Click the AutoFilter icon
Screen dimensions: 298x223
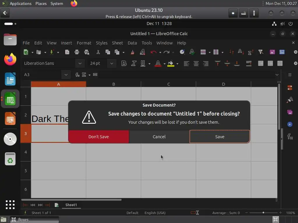(261, 52)
